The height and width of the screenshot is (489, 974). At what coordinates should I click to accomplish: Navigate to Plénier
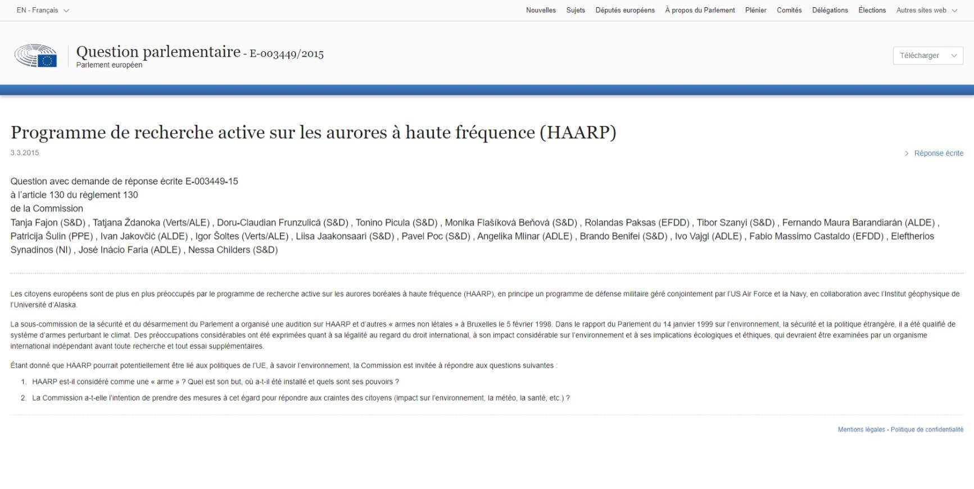pos(755,10)
